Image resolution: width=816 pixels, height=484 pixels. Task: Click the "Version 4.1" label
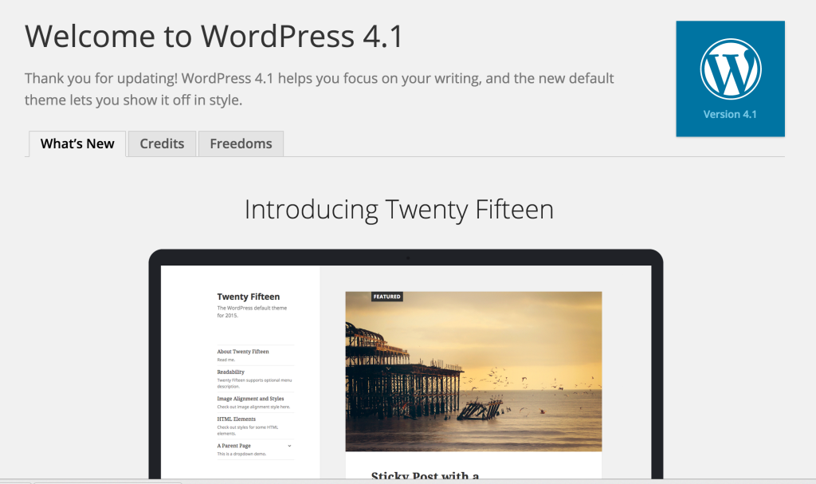(730, 115)
